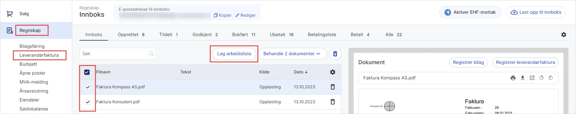Click the cloud upload icon for the inbox
576x114 pixels.
pyautogui.click(x=514, y=12)
